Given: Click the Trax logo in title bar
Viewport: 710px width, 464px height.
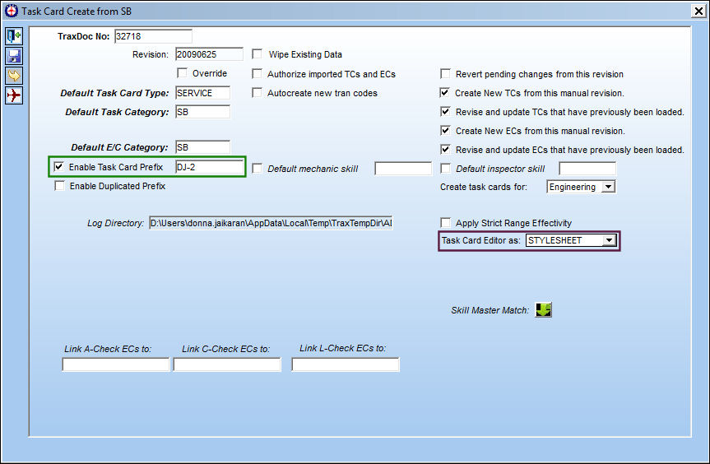Looking at the screenshot, I should pyautogui.click(x=12, y=11).
